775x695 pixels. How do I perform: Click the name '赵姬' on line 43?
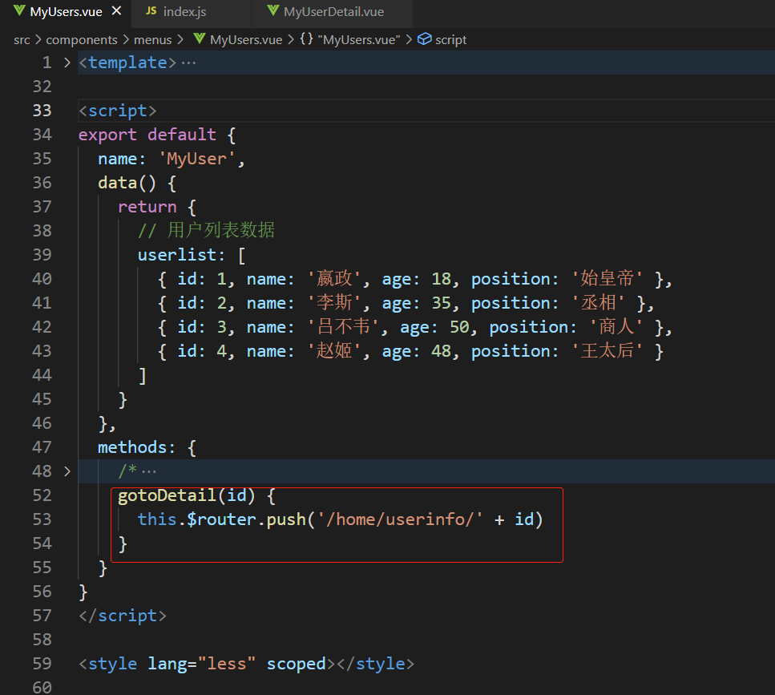(335, 351)
